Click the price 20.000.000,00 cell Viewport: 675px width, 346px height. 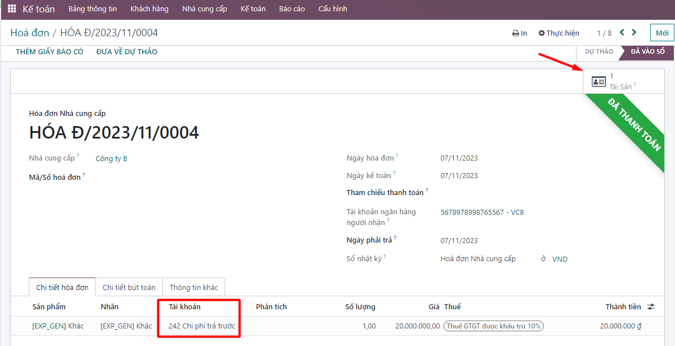tap(418, 326)
